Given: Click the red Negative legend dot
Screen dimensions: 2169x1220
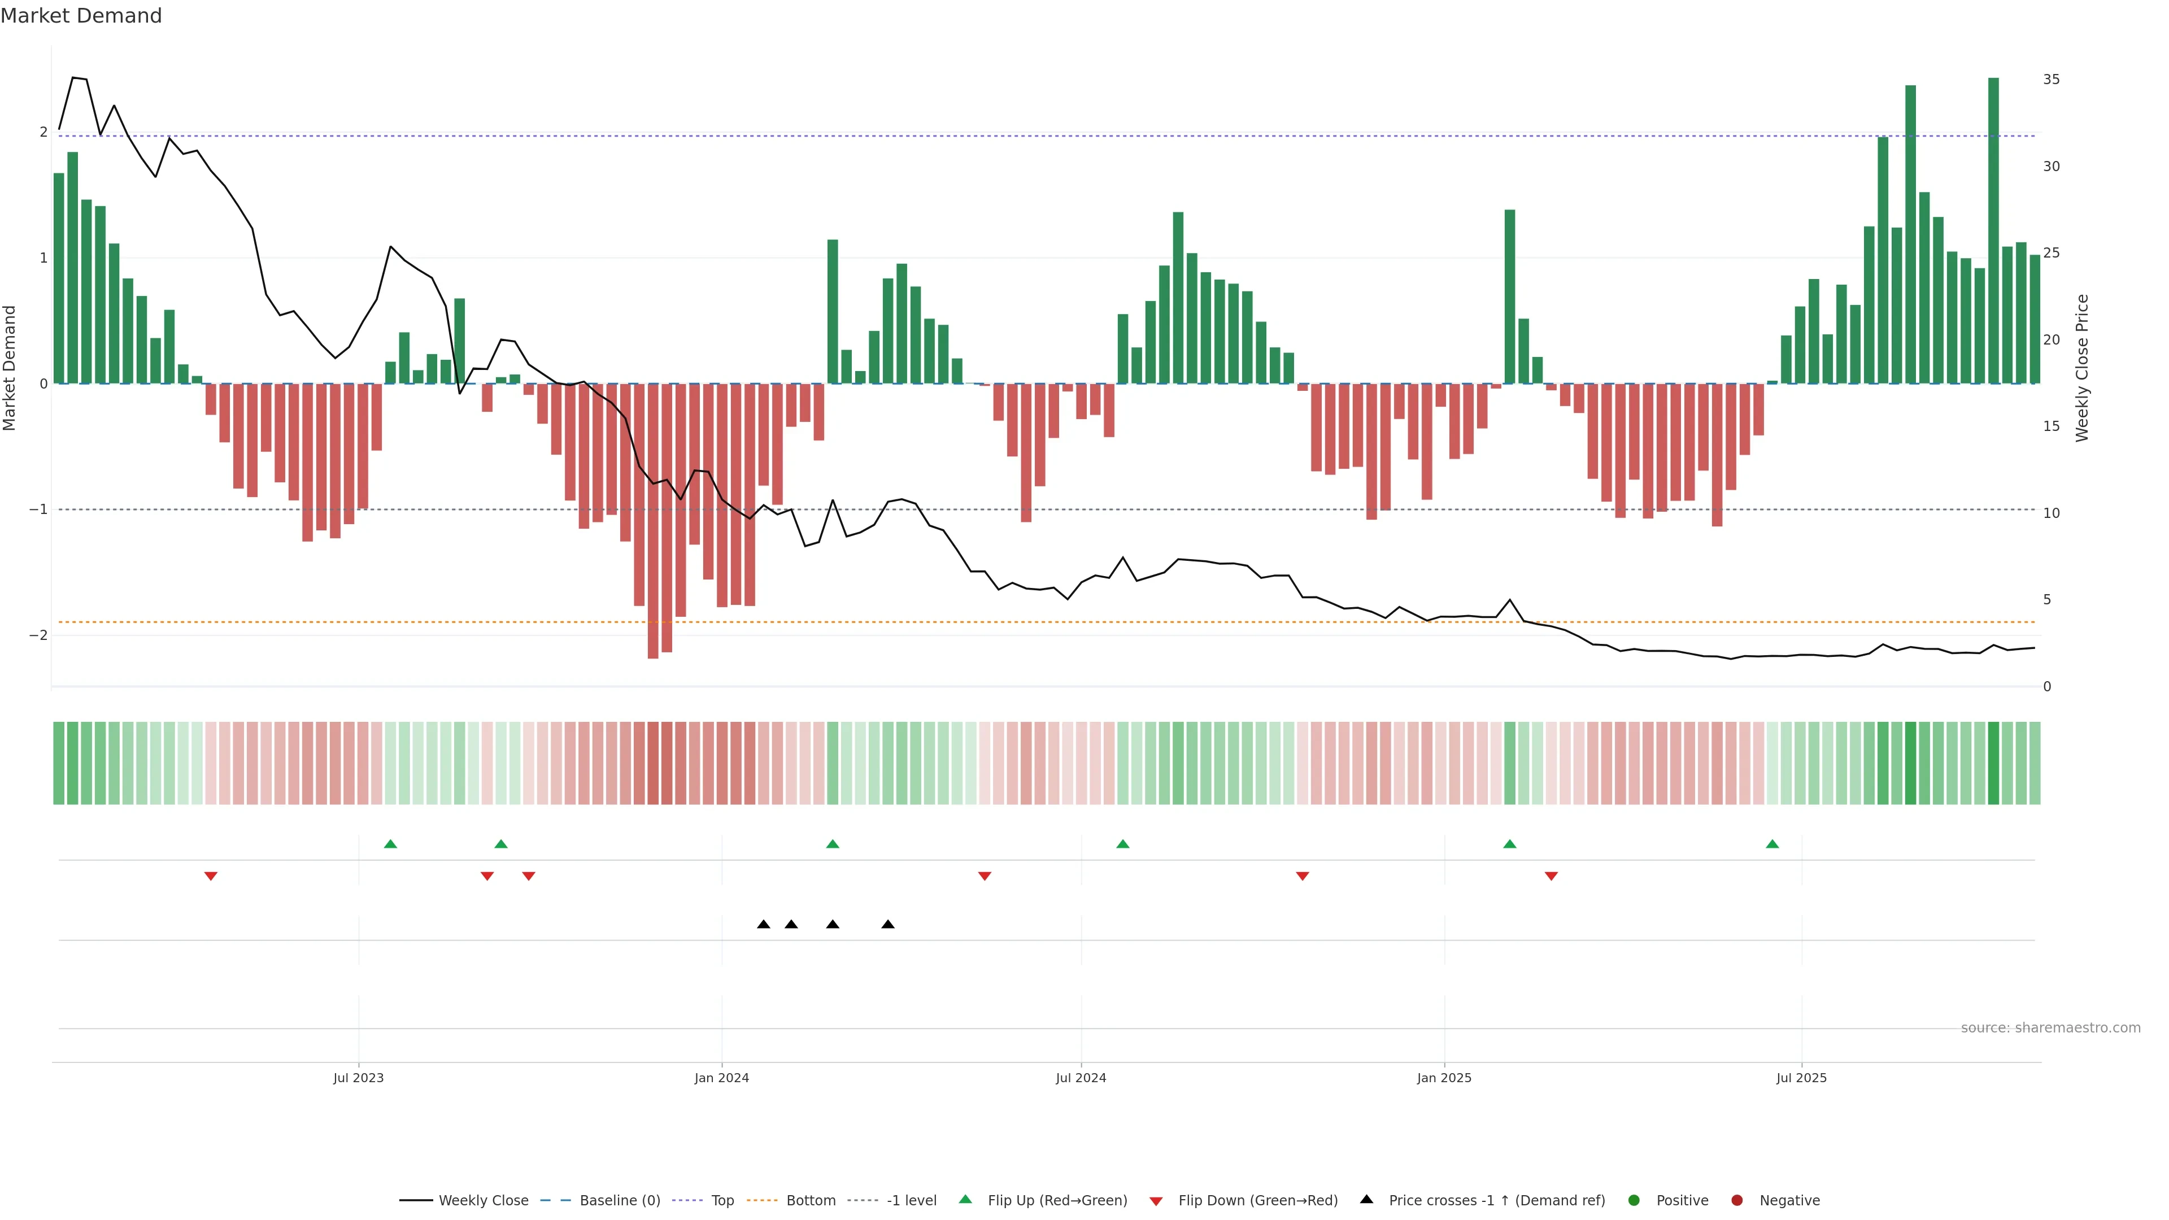Looking at the screenshot, I should [1737, 1201].
